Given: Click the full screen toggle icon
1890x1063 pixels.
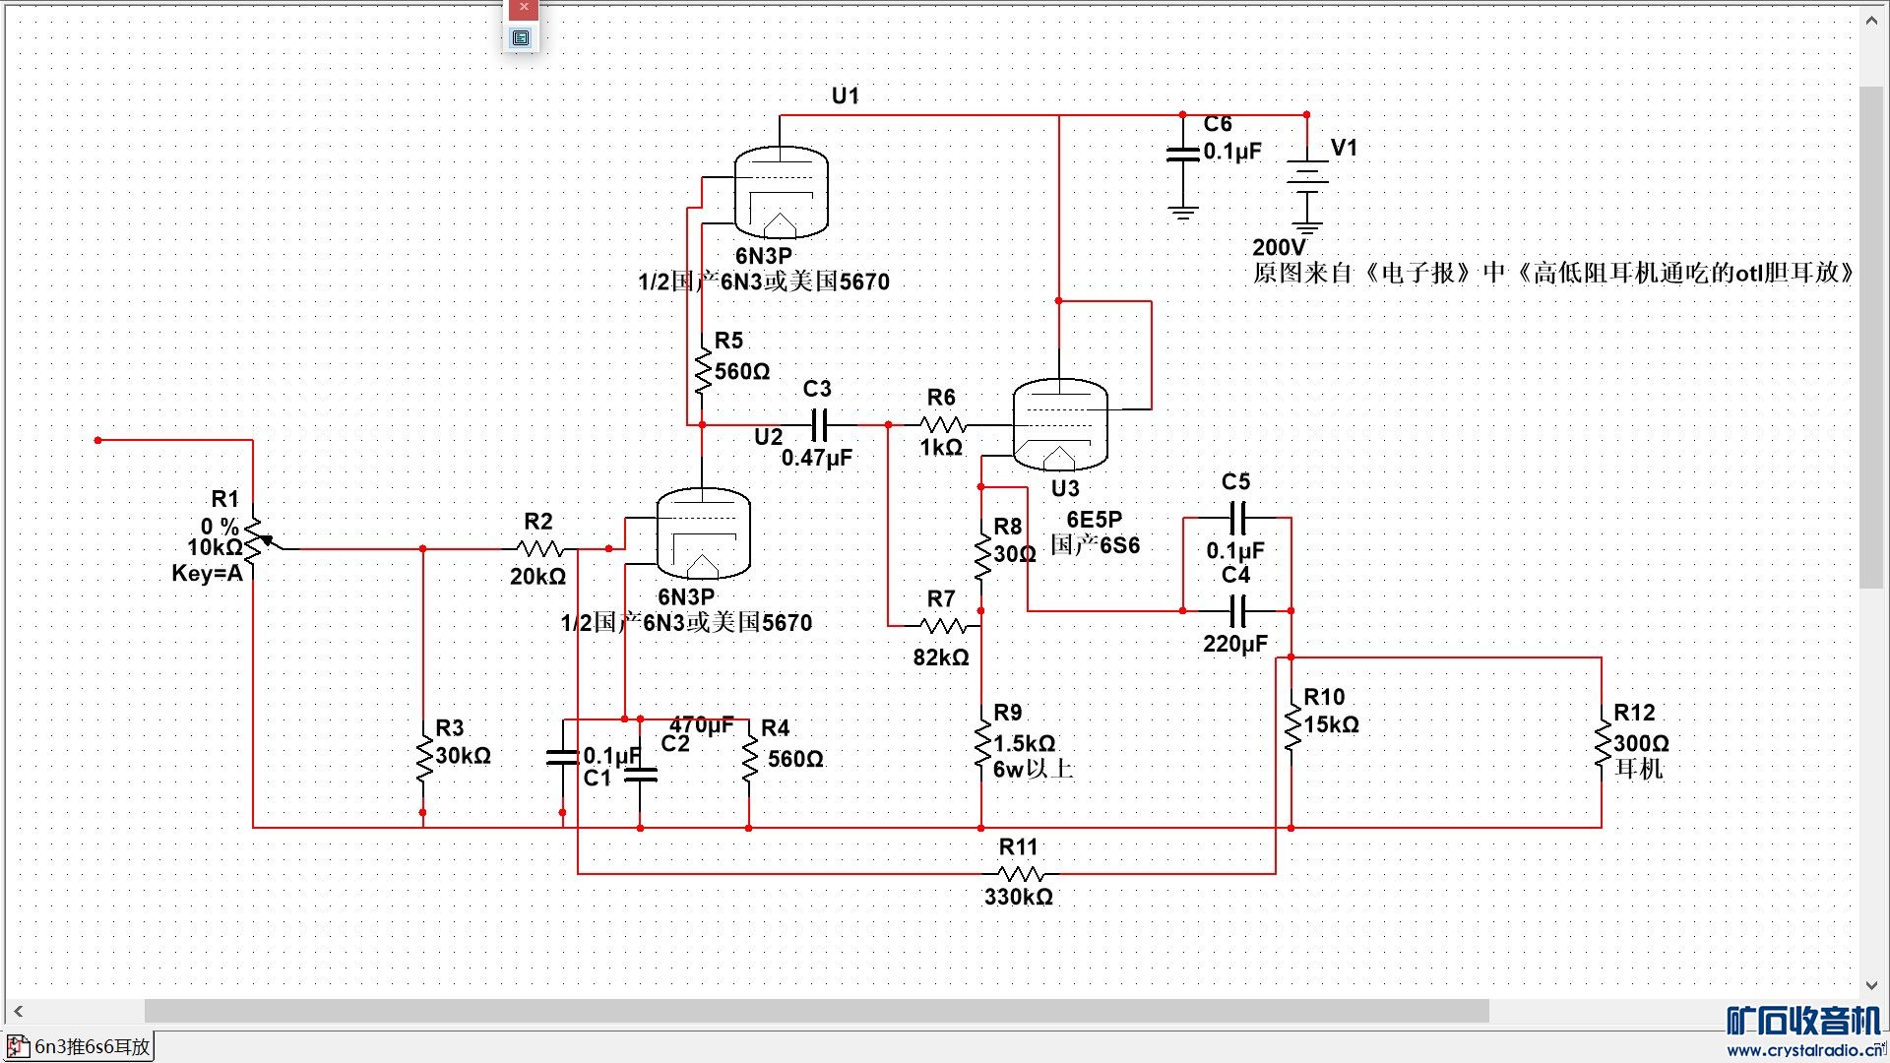Looking at the screenshot, I should tap(522, 38).
